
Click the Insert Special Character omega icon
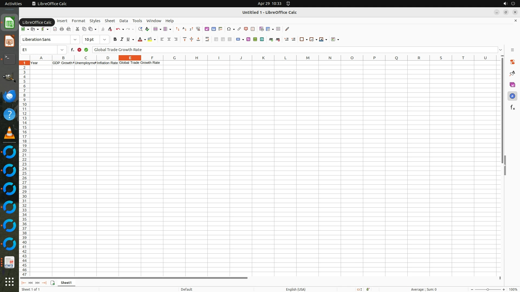point(229,29)
